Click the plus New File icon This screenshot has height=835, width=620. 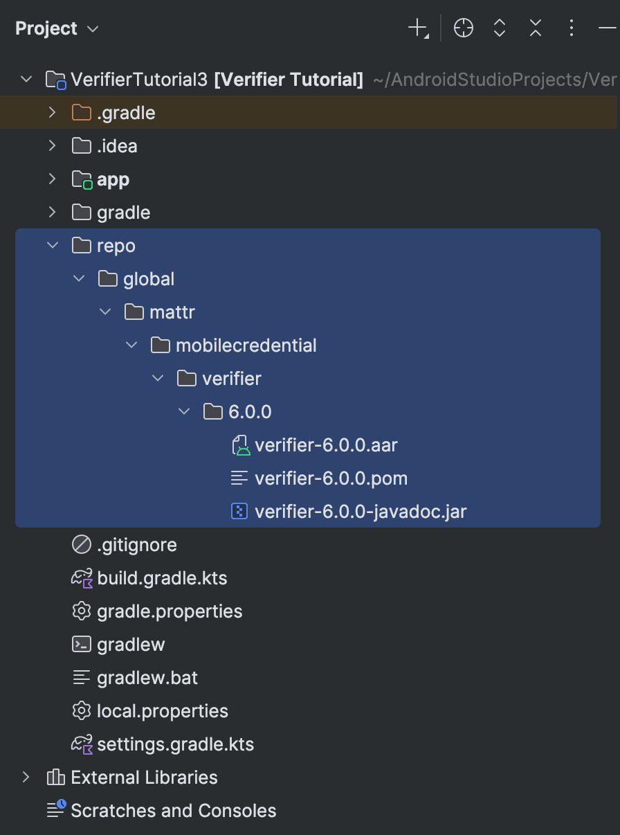(417, 28)
